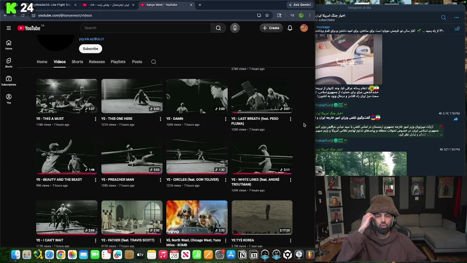Open the media controls icon in Chrome toolbar
Screen dimensions: 467x263
coord(292,15)
